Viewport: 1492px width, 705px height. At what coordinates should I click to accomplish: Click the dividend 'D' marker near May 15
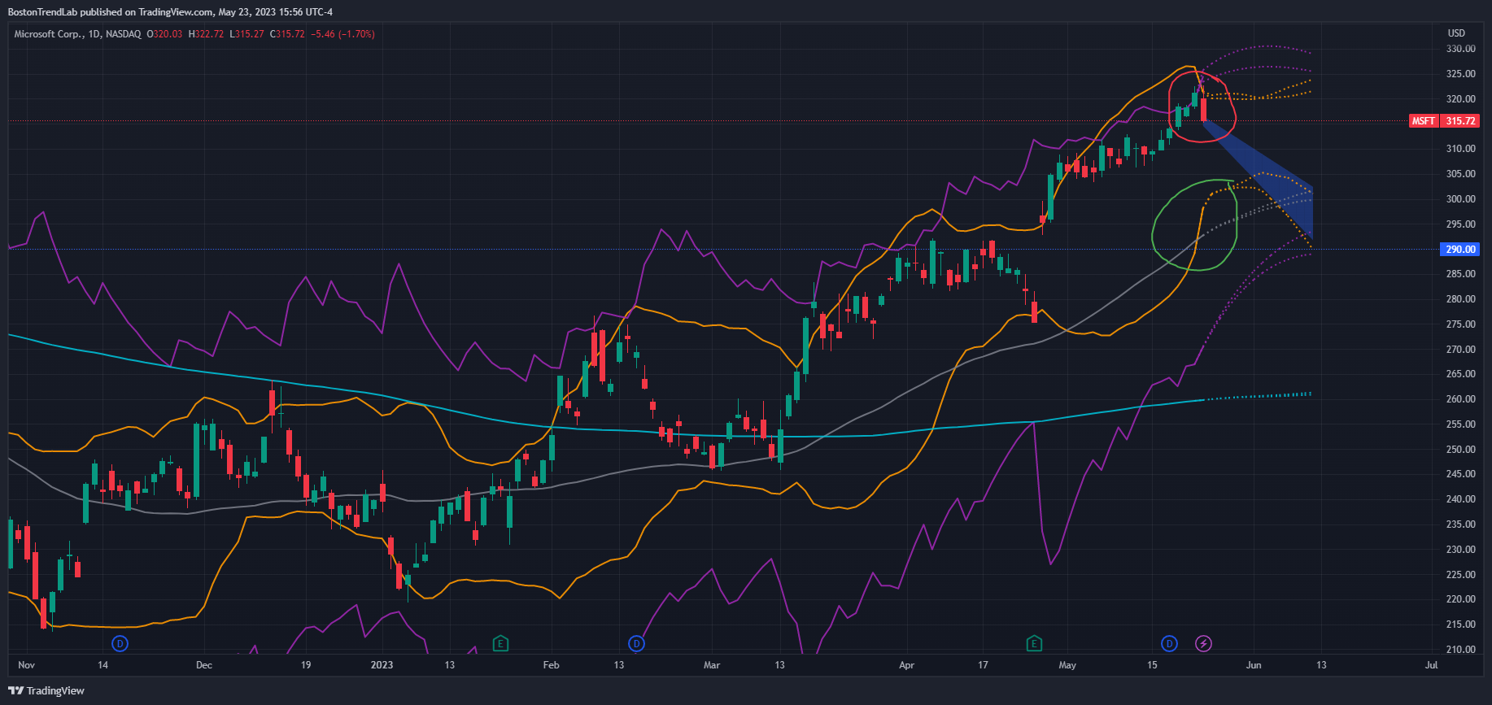click(1169, 644)
